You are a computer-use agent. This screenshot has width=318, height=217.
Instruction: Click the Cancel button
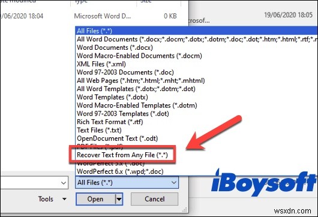[155, 199]
